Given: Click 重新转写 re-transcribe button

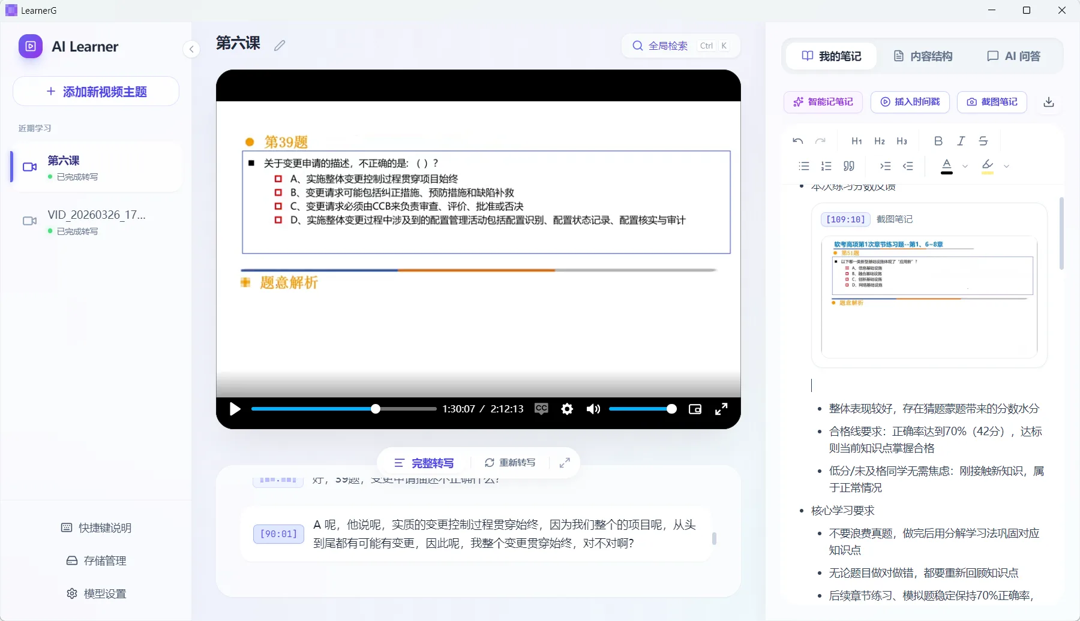Looking at the screenshot, I should click(x=509, y=463).
